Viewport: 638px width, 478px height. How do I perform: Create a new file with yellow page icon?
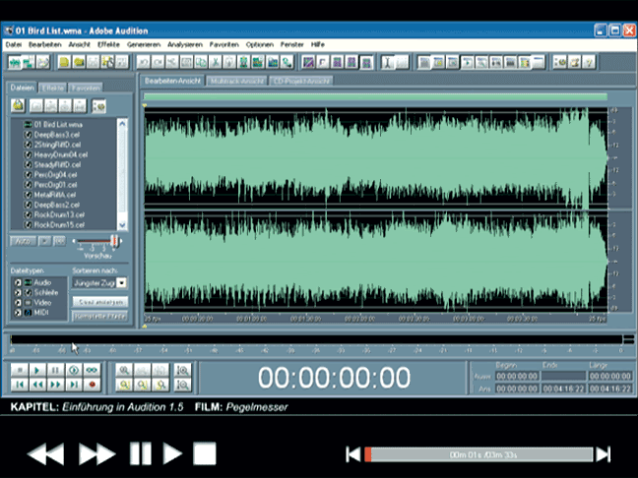pyautogui.click(x=64, y=62)
